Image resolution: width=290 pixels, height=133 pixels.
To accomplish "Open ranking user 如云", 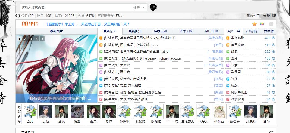I will (x=234, y=51).
